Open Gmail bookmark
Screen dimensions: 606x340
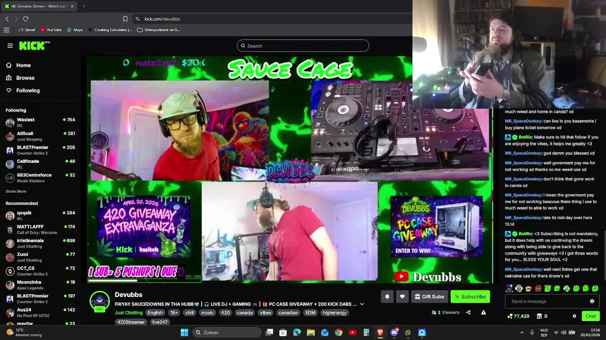(27, 30)
